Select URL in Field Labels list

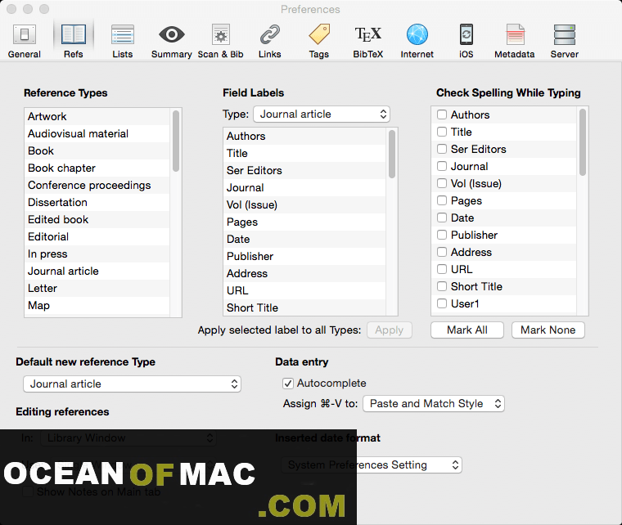click(304, 290)
